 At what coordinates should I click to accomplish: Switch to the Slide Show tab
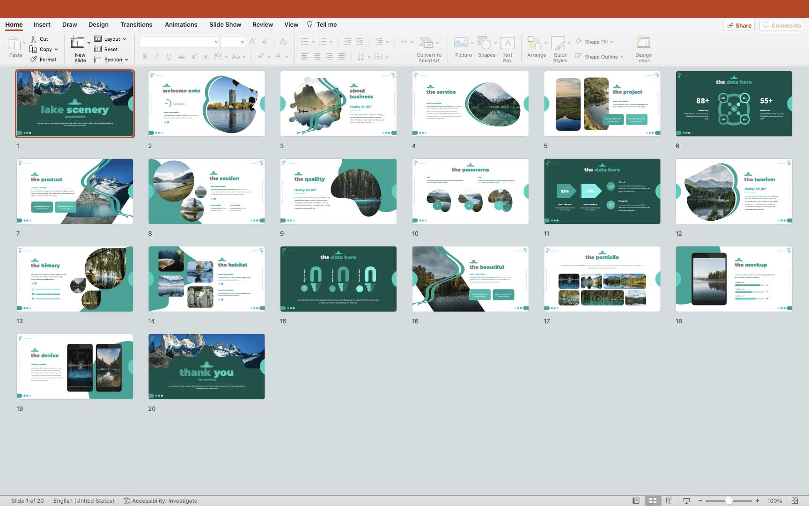[x=225, y=24]
